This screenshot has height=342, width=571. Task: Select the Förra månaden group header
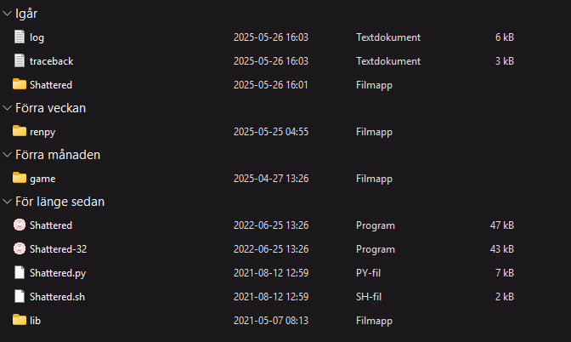tap(58, 155)
